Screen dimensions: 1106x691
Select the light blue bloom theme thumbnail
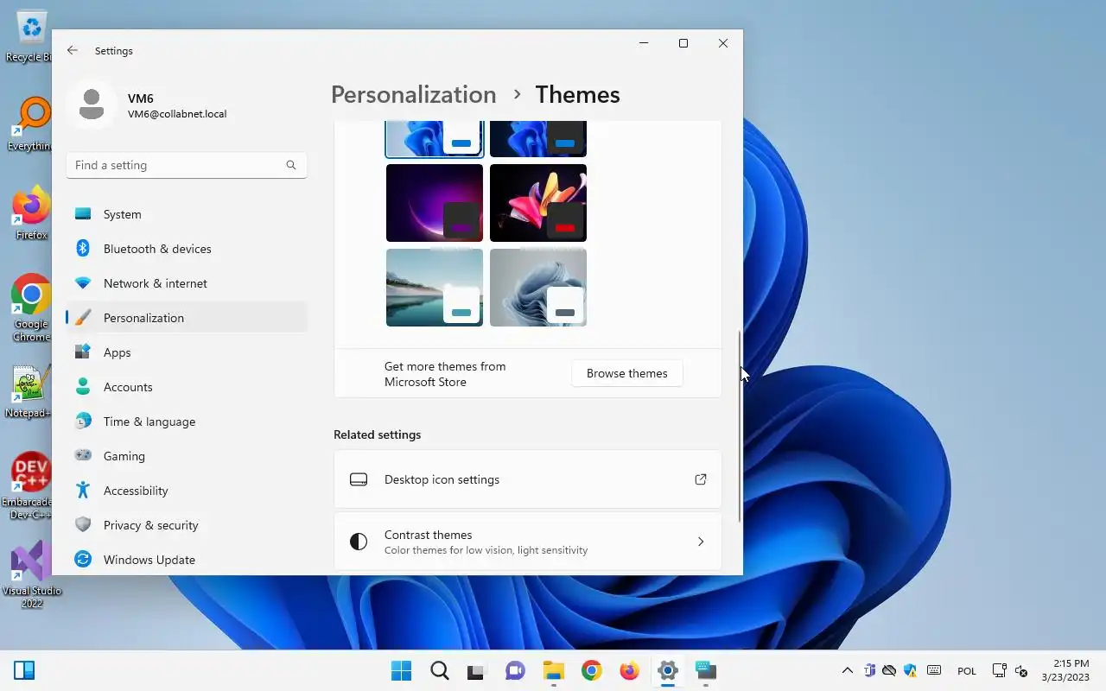click(x=435, y=139)
